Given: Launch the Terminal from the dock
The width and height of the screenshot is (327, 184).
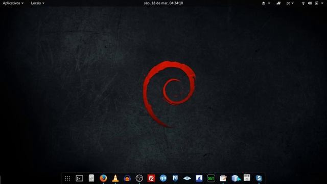Looking at the screenshot, I should pyautogui.click(x=80, y=178).
